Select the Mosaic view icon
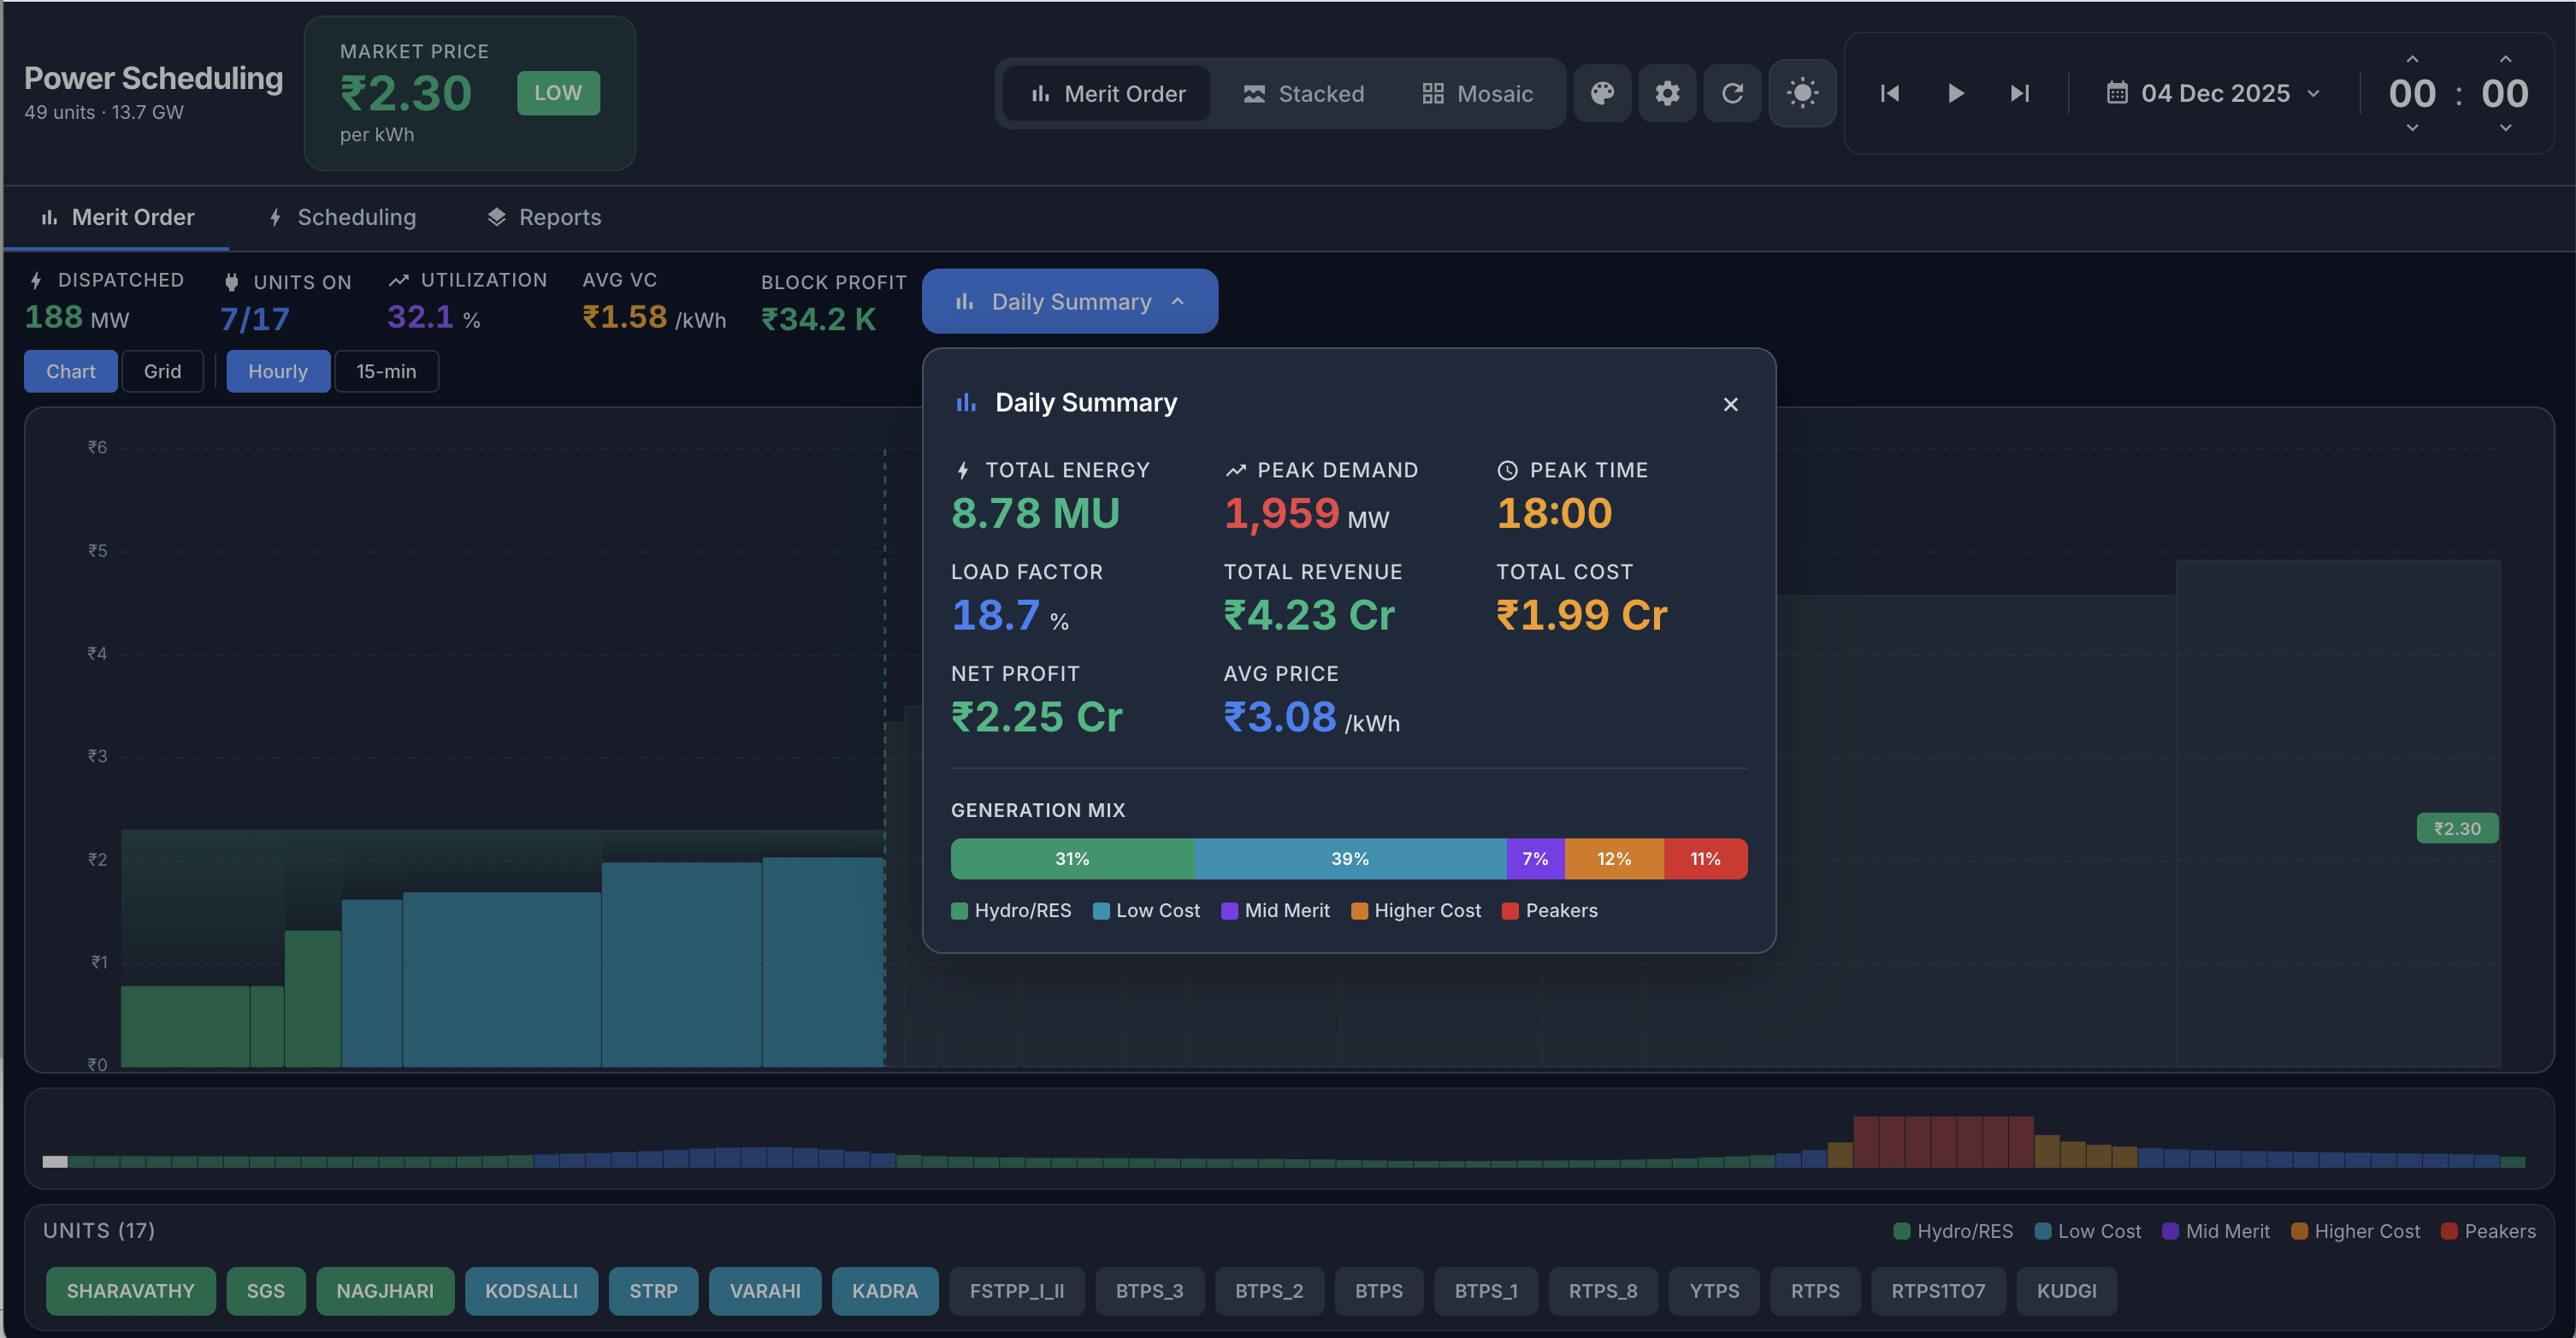2576x1338 pixels. click(x=1433, y=93)
